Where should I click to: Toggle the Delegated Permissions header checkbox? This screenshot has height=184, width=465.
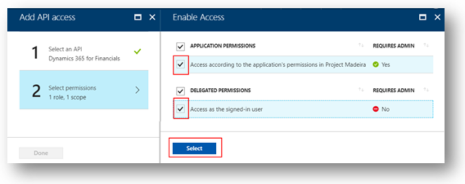pos(180,91)
